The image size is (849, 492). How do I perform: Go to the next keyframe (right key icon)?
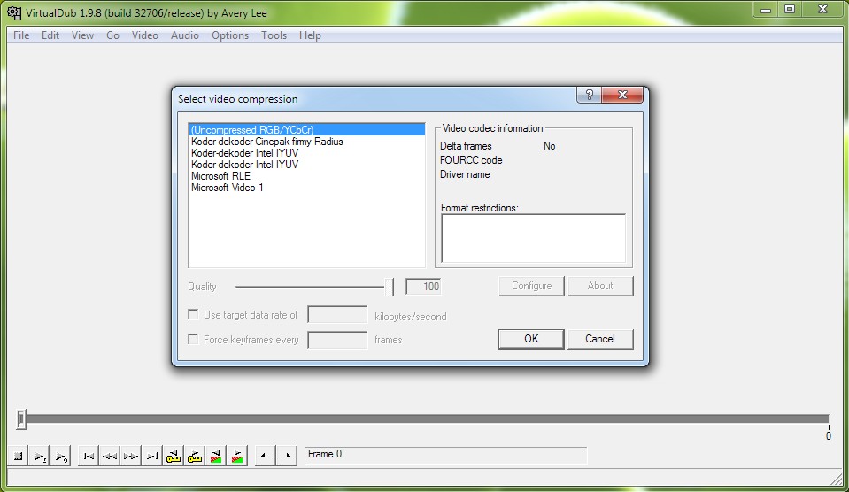(x=195, y=457)
